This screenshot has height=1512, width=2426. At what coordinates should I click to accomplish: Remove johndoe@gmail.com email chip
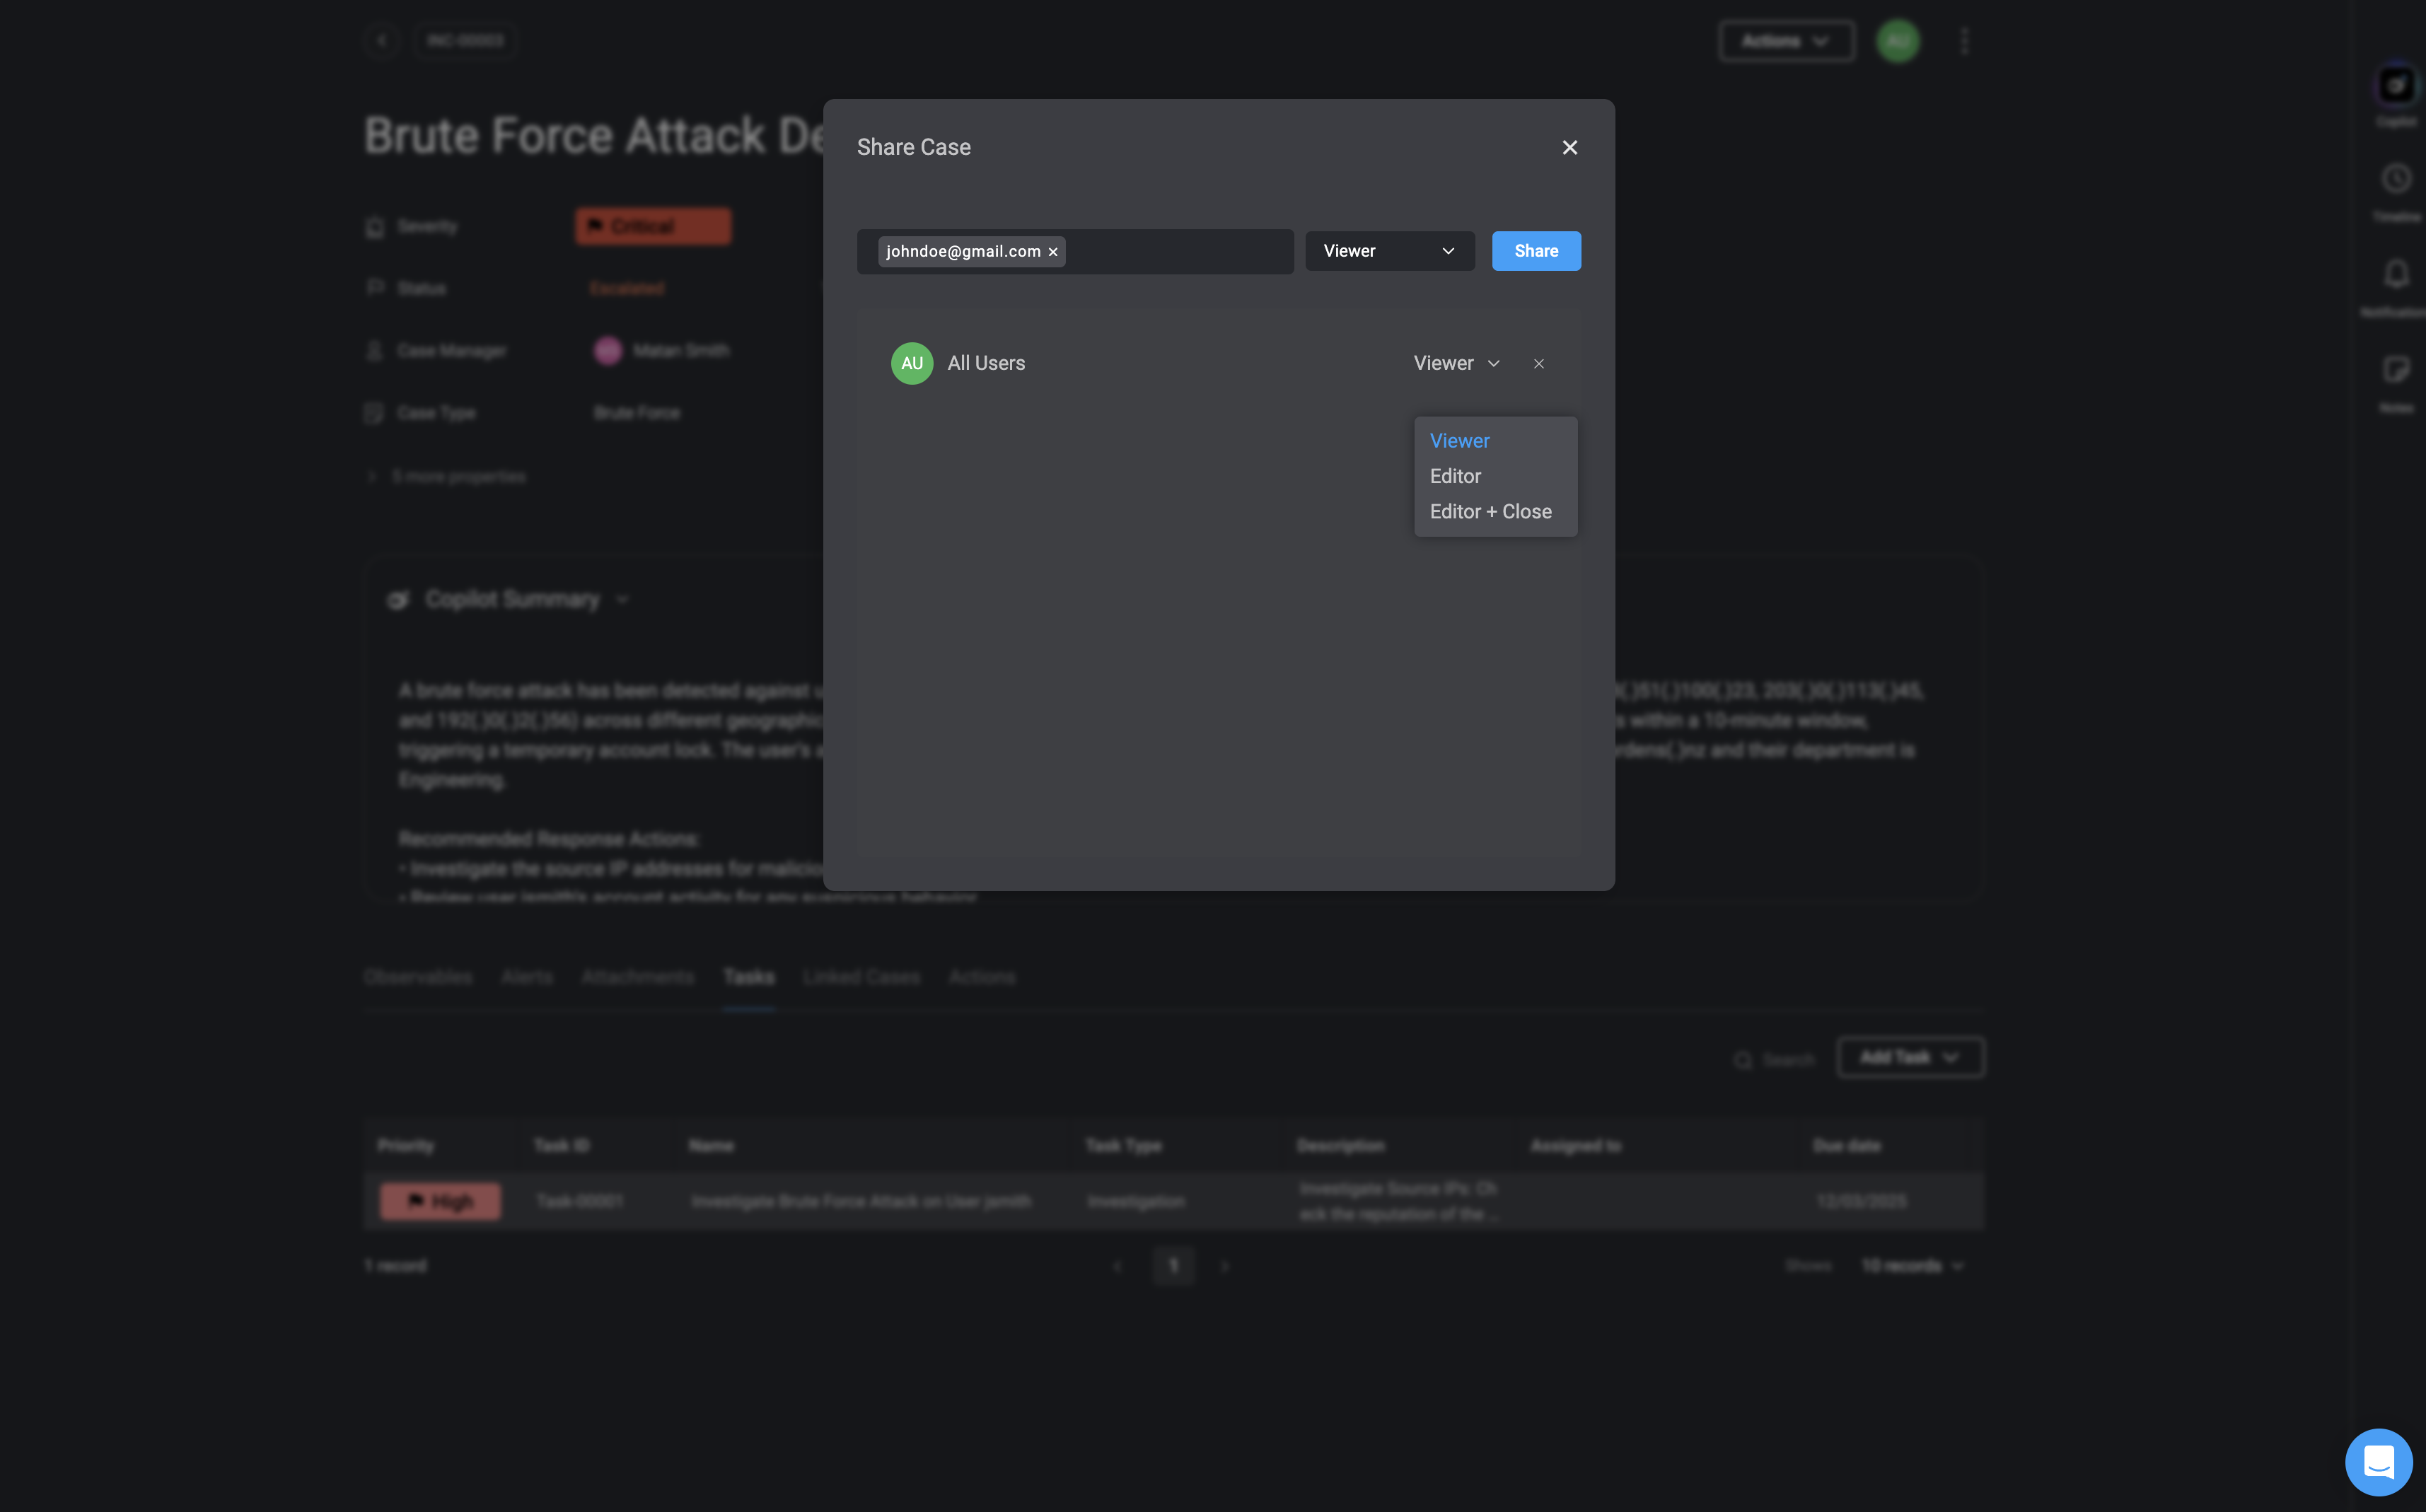click(1053, 252)
